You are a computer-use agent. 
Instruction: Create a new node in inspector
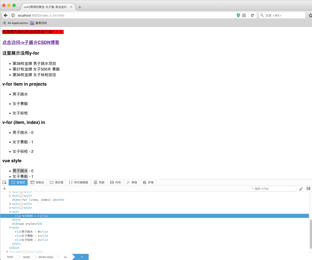(4, 189)
